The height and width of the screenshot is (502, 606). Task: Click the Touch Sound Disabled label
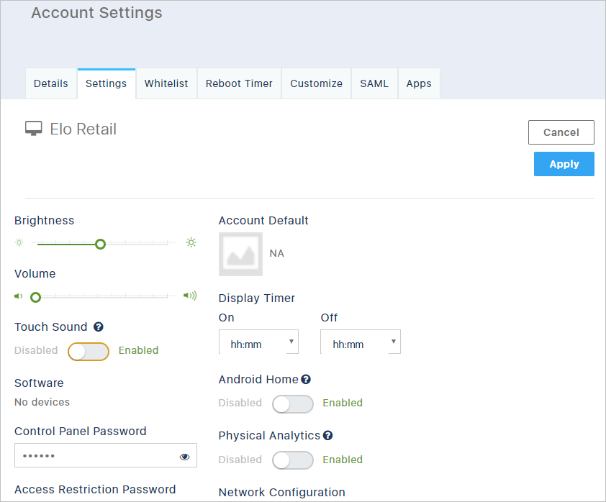point(36,350)
